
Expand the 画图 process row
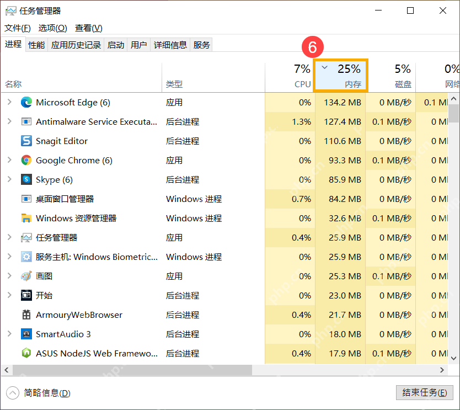[9, 276]
